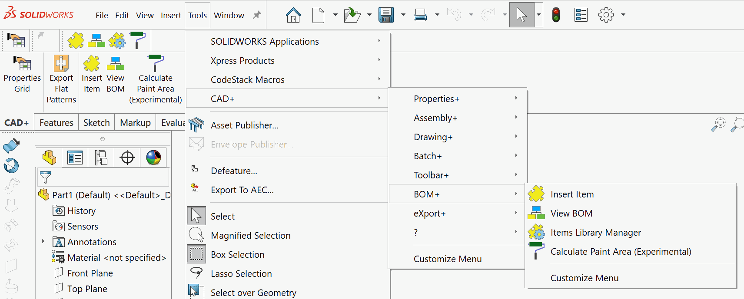Viewport: 744px width, 299px height.
Task: Activate the Select cursor tool in top toolbar
Action: [522, 15]
